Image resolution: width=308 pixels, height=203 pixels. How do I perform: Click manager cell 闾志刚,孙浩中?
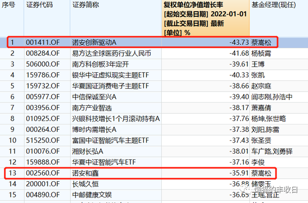(272, 97)
